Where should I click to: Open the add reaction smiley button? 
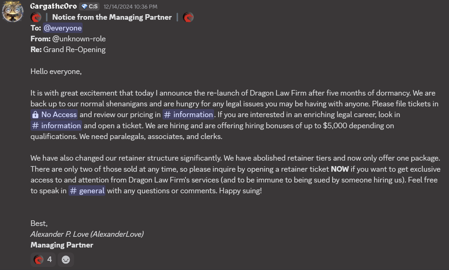click(x=66, y=260)
